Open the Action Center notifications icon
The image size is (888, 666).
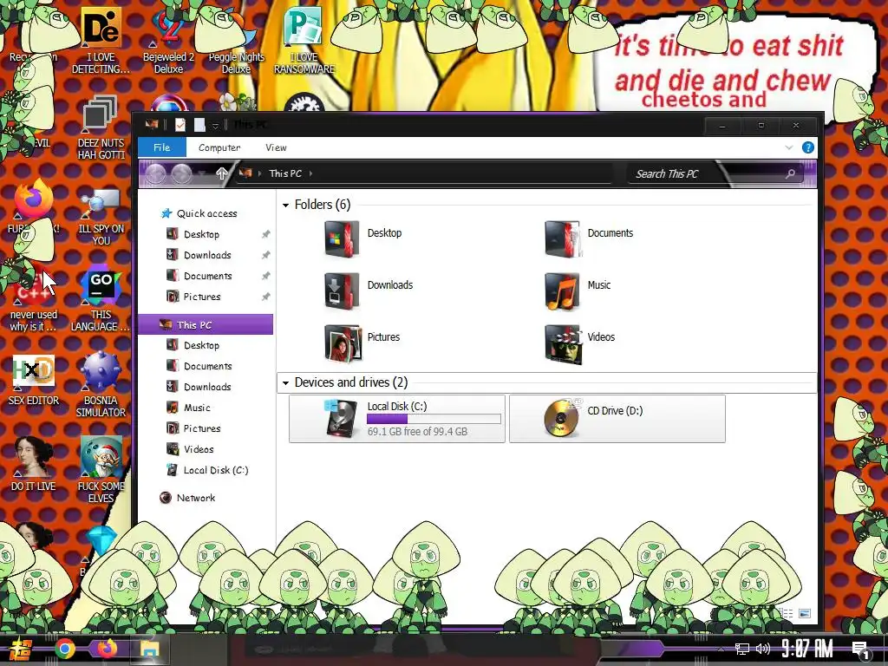click(x=861, y=650)
